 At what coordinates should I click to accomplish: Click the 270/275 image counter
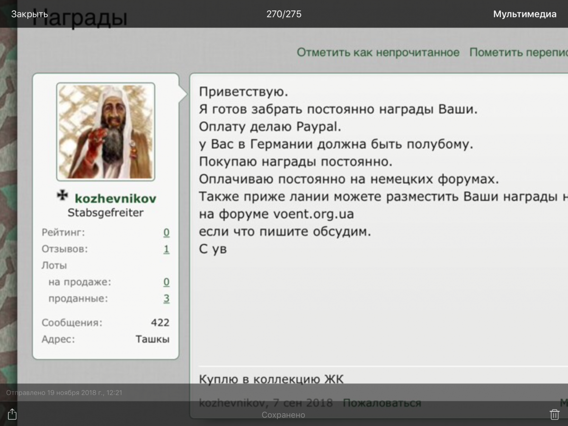[284, 14]
